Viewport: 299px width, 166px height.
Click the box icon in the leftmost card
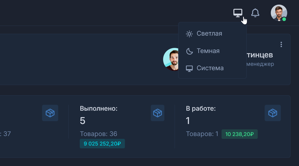[x=50, y=113]
